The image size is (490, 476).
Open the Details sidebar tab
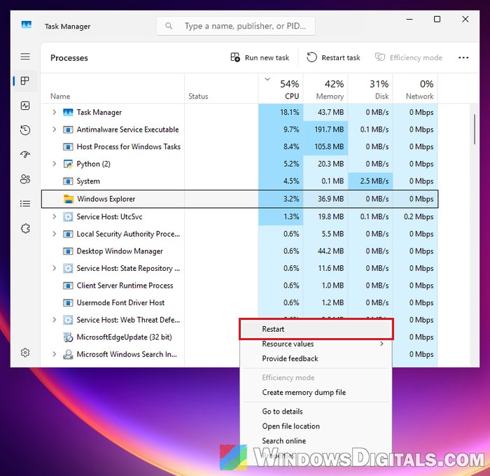tap(25, 204)
